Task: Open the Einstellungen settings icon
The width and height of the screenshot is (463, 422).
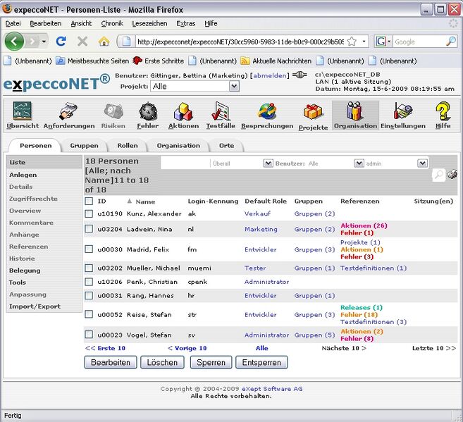Action: point(403,111)
